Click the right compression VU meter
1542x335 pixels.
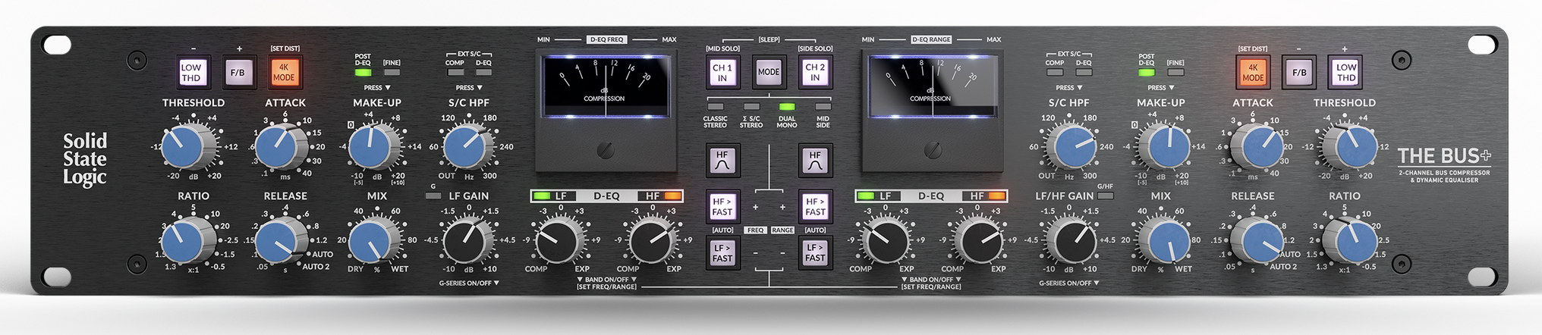[x=932, y=86]
